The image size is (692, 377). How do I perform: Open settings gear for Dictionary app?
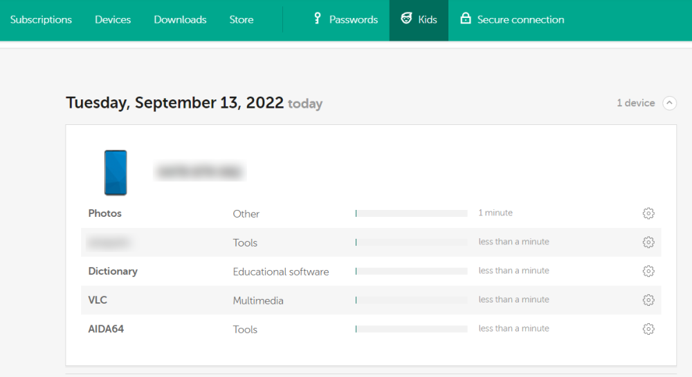648,271
